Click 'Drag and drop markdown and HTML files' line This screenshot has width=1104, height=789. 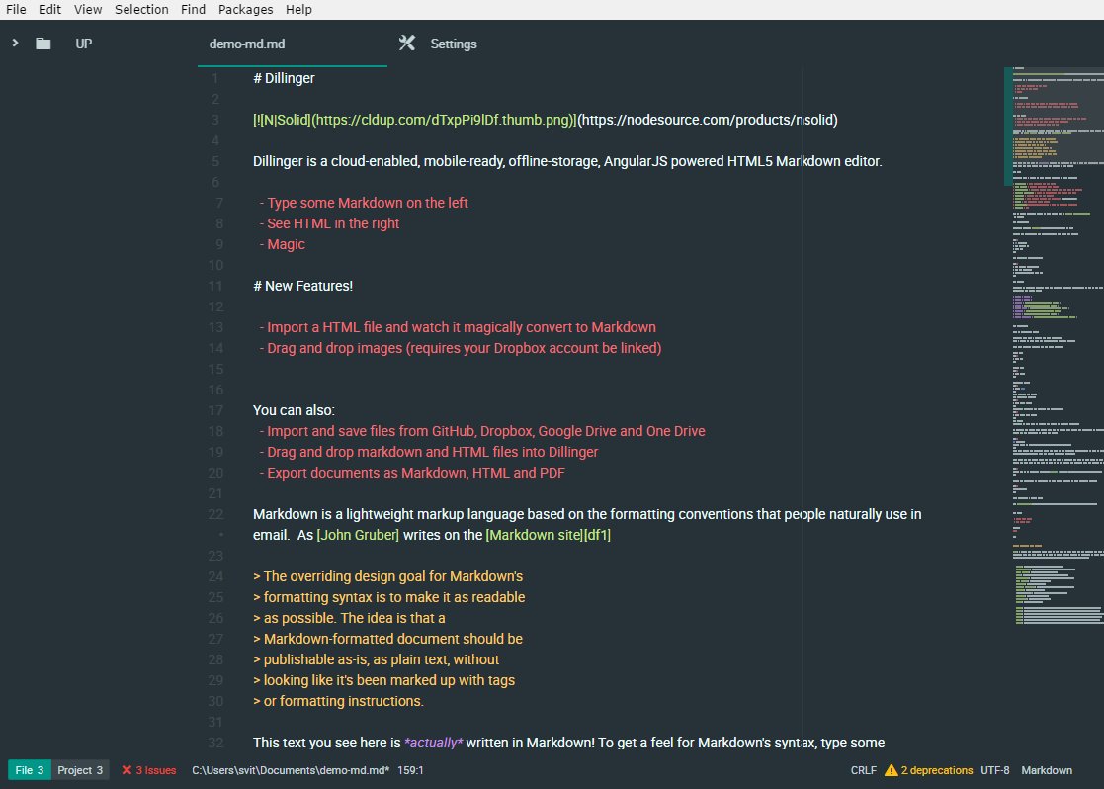(x=429, y=452)
